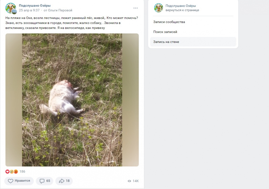This screenshot has width=269, height=189.
Task: Select the heart reaction emoji
Action: tap(7, 171)
